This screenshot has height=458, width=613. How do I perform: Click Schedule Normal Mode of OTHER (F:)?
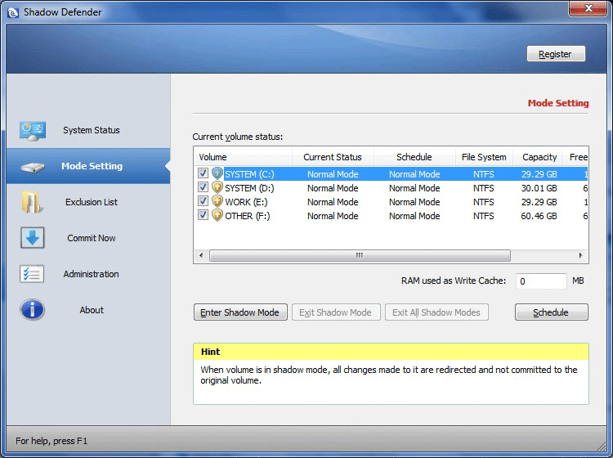click(414, 216)
